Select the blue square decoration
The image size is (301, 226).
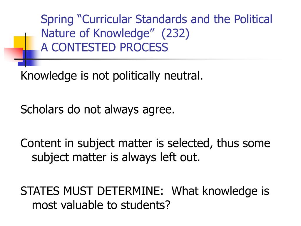coord(29,58)
